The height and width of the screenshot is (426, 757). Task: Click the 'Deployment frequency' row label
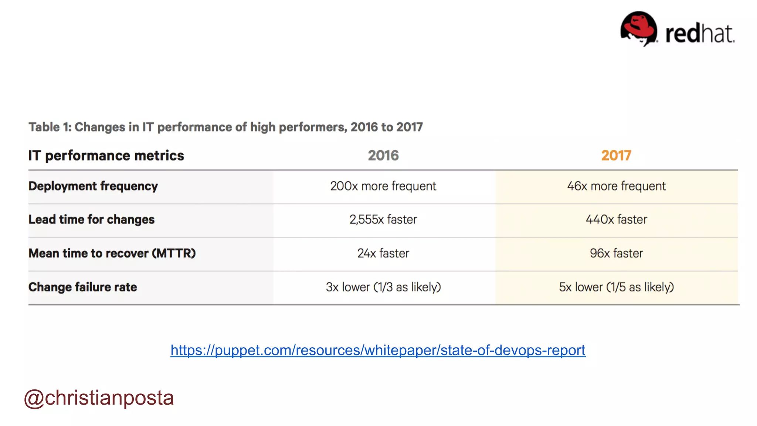(93, 186)
